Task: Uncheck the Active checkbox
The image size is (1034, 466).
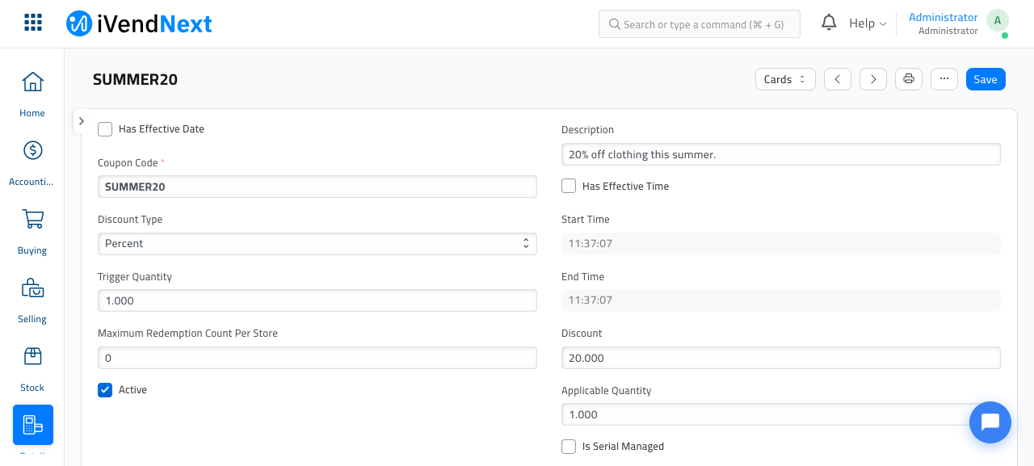Action: [105, 390]
